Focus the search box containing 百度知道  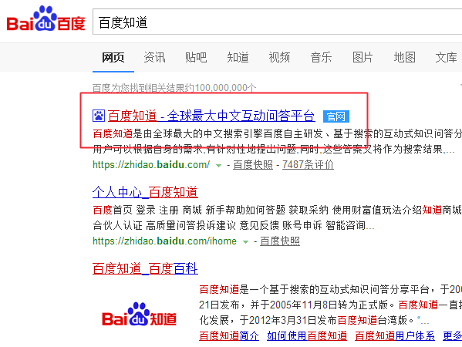[x=277, y=22]
